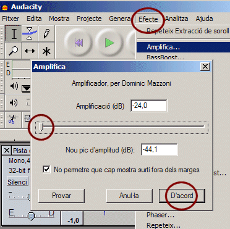Select the Selection (I-beam) tool
The height and width of the screenshot is (229, 230).
coord(13,34)
